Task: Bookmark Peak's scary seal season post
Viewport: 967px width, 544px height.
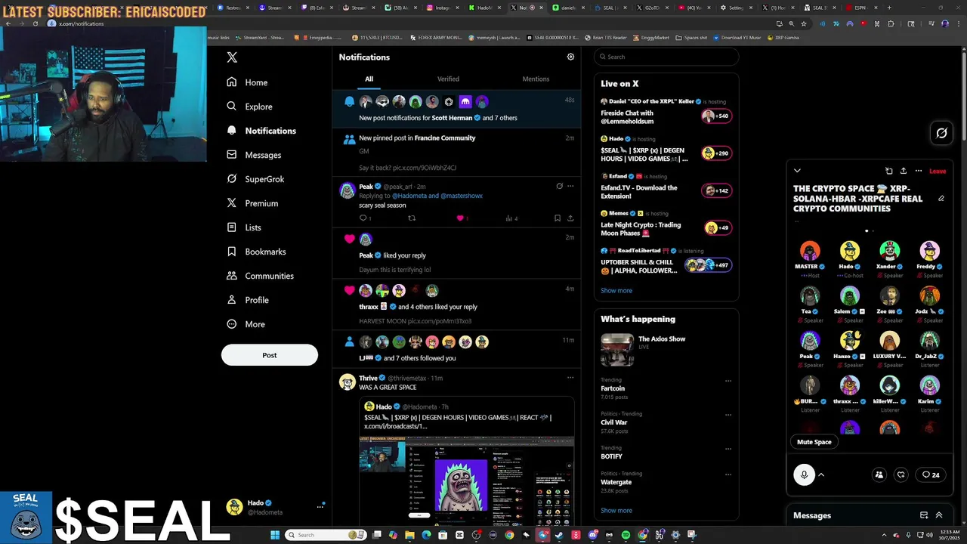Action: (x=558, y=218)
